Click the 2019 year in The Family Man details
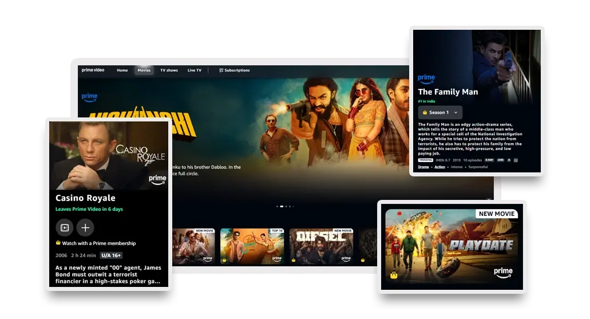This screenshot has height=319, width=590. pos(457,160)
